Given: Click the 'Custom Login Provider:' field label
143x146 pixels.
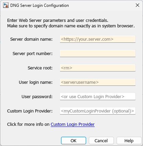Looking at the screenshot, I should pos(30,111).
